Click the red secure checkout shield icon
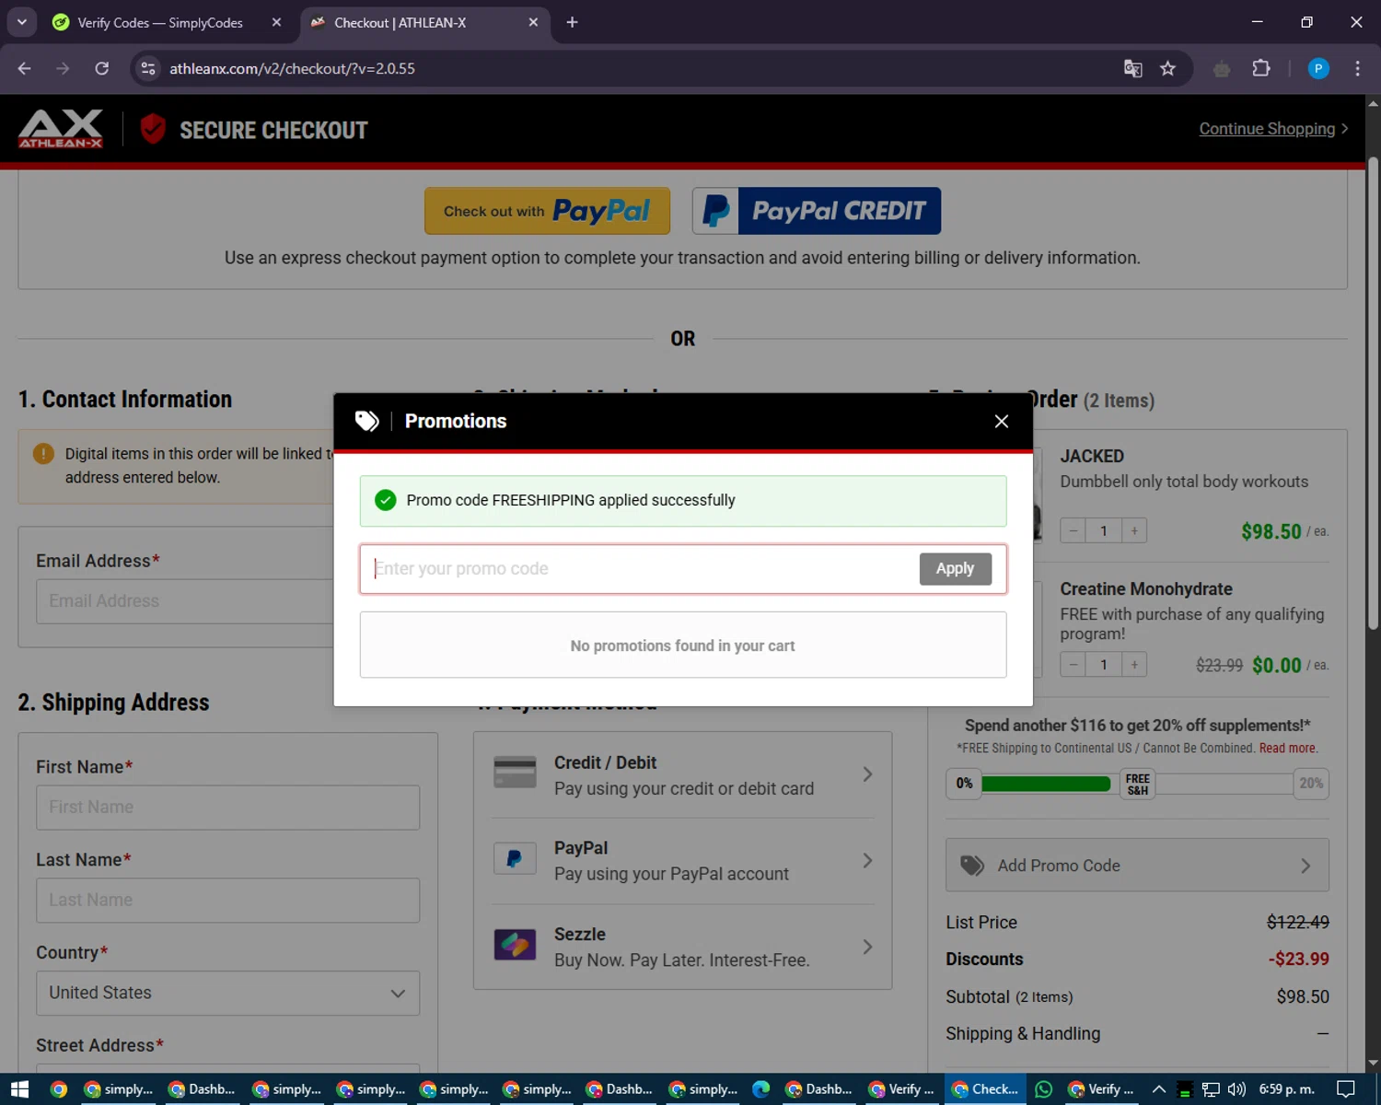 (x=153, y=129)
